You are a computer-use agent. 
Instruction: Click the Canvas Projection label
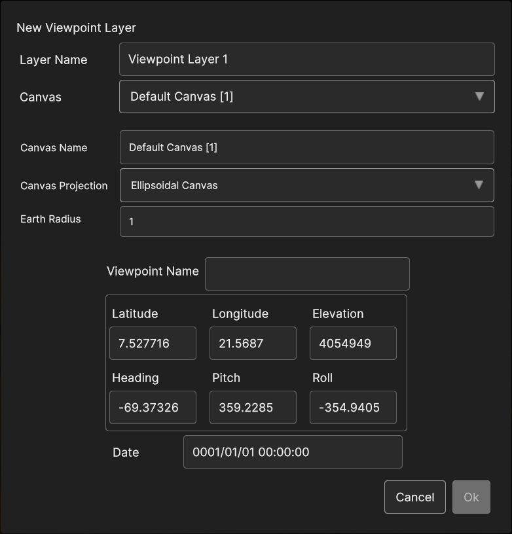(x=64, y=186)
